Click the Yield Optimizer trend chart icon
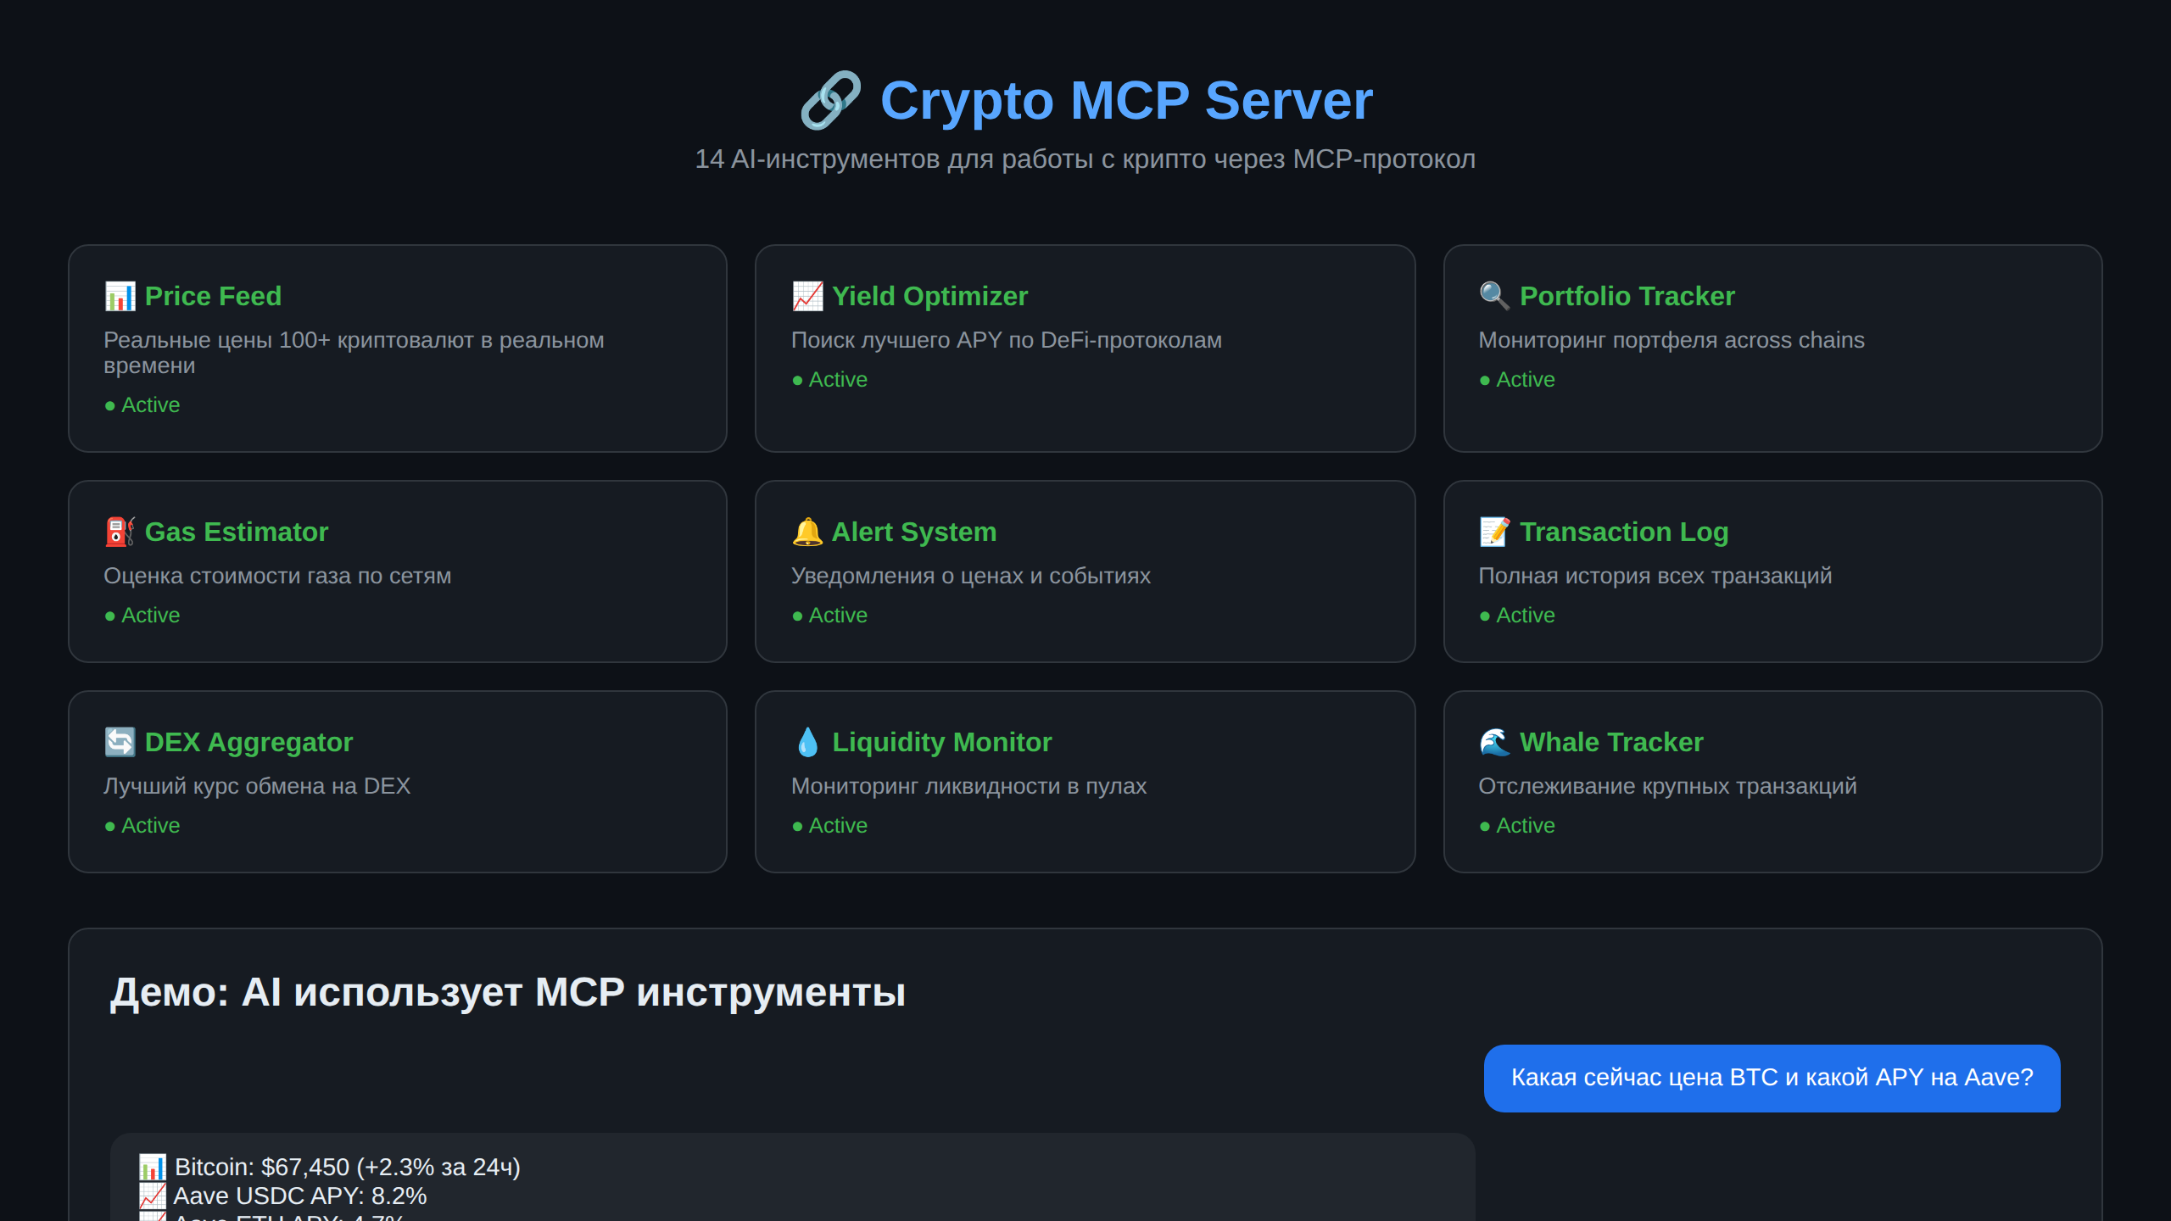 pos(807,296)
